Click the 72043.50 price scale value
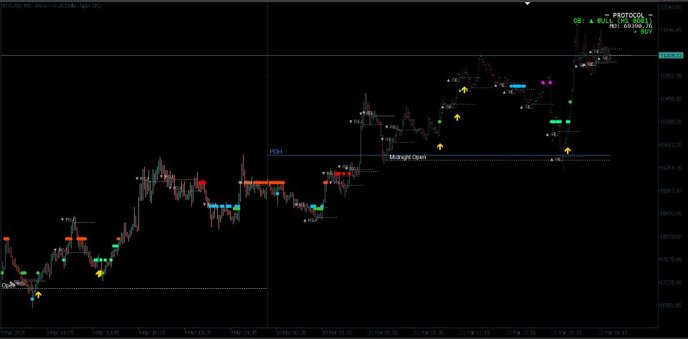688x339 pixels. [671, 7]
